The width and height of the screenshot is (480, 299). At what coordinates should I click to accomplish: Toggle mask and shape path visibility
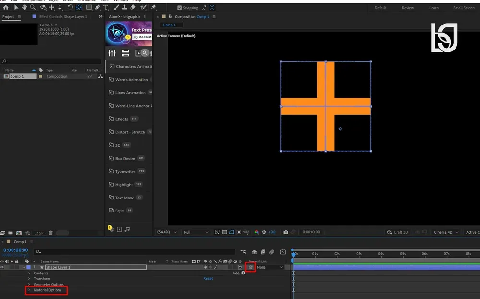tap(232, 232)
